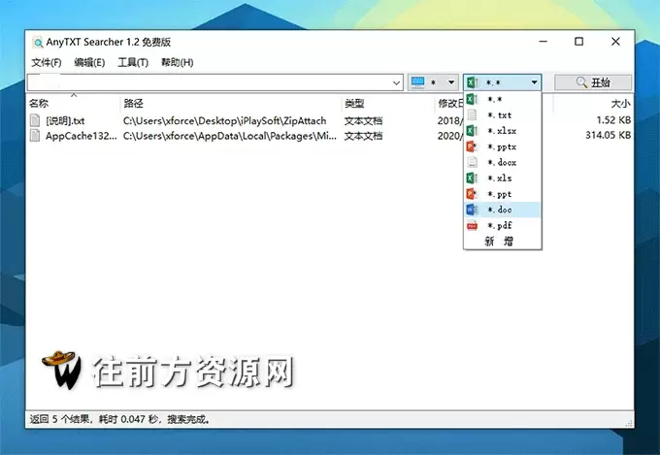Pick *.xls from the file type list

click(502, 179)
